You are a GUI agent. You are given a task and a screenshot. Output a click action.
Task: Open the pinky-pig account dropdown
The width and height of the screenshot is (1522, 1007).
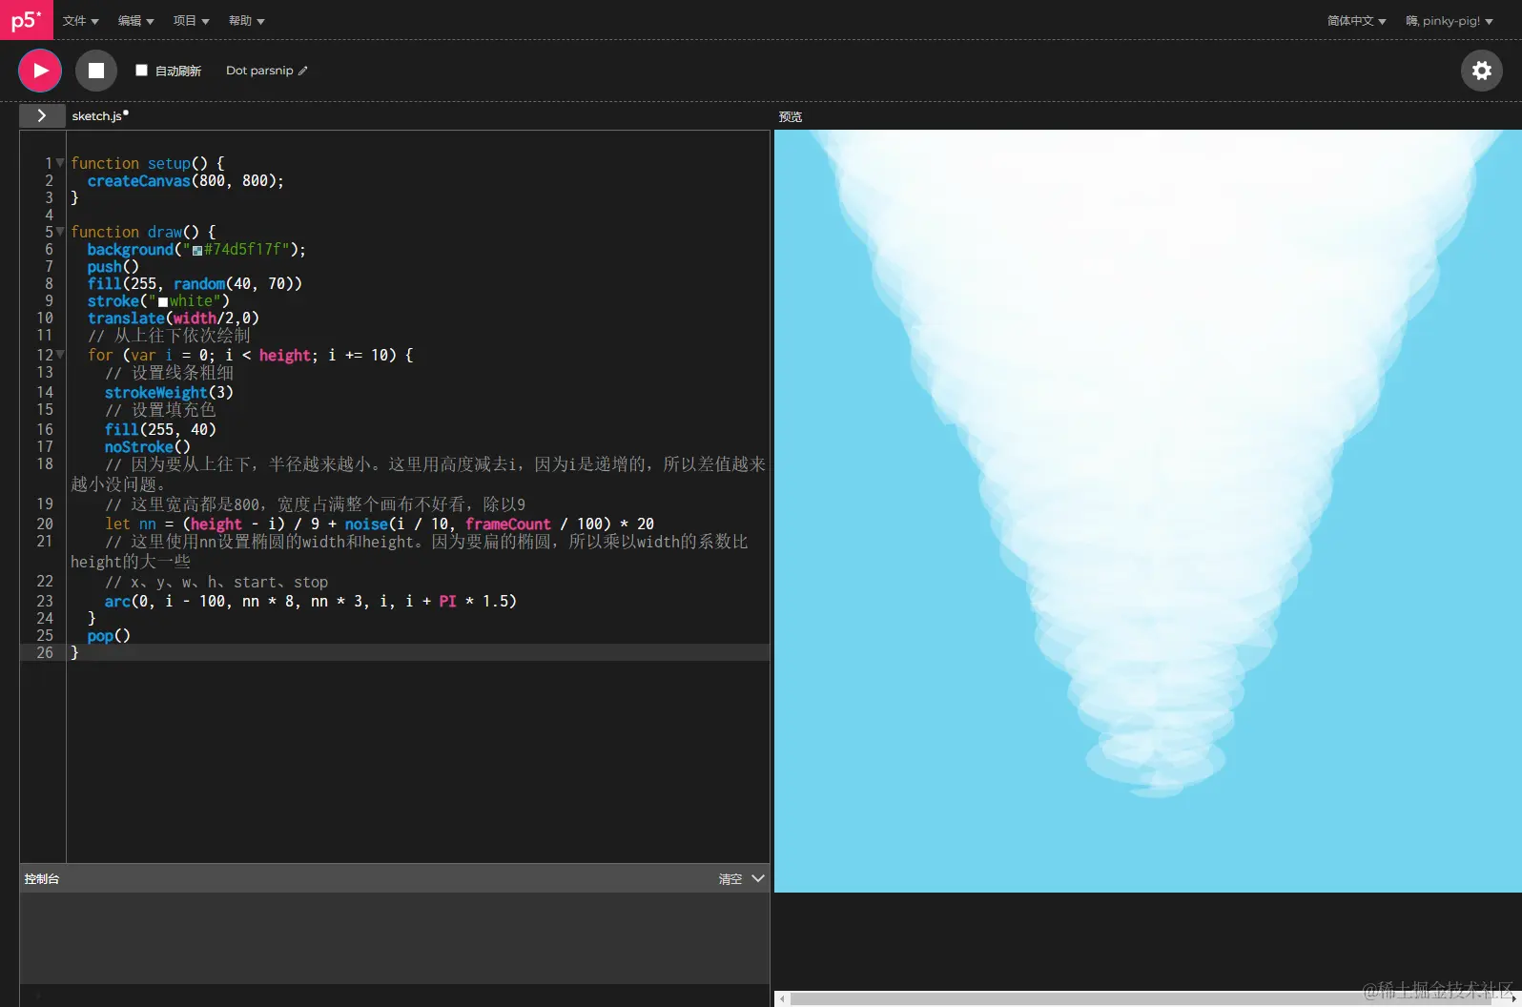point(1450,20)
